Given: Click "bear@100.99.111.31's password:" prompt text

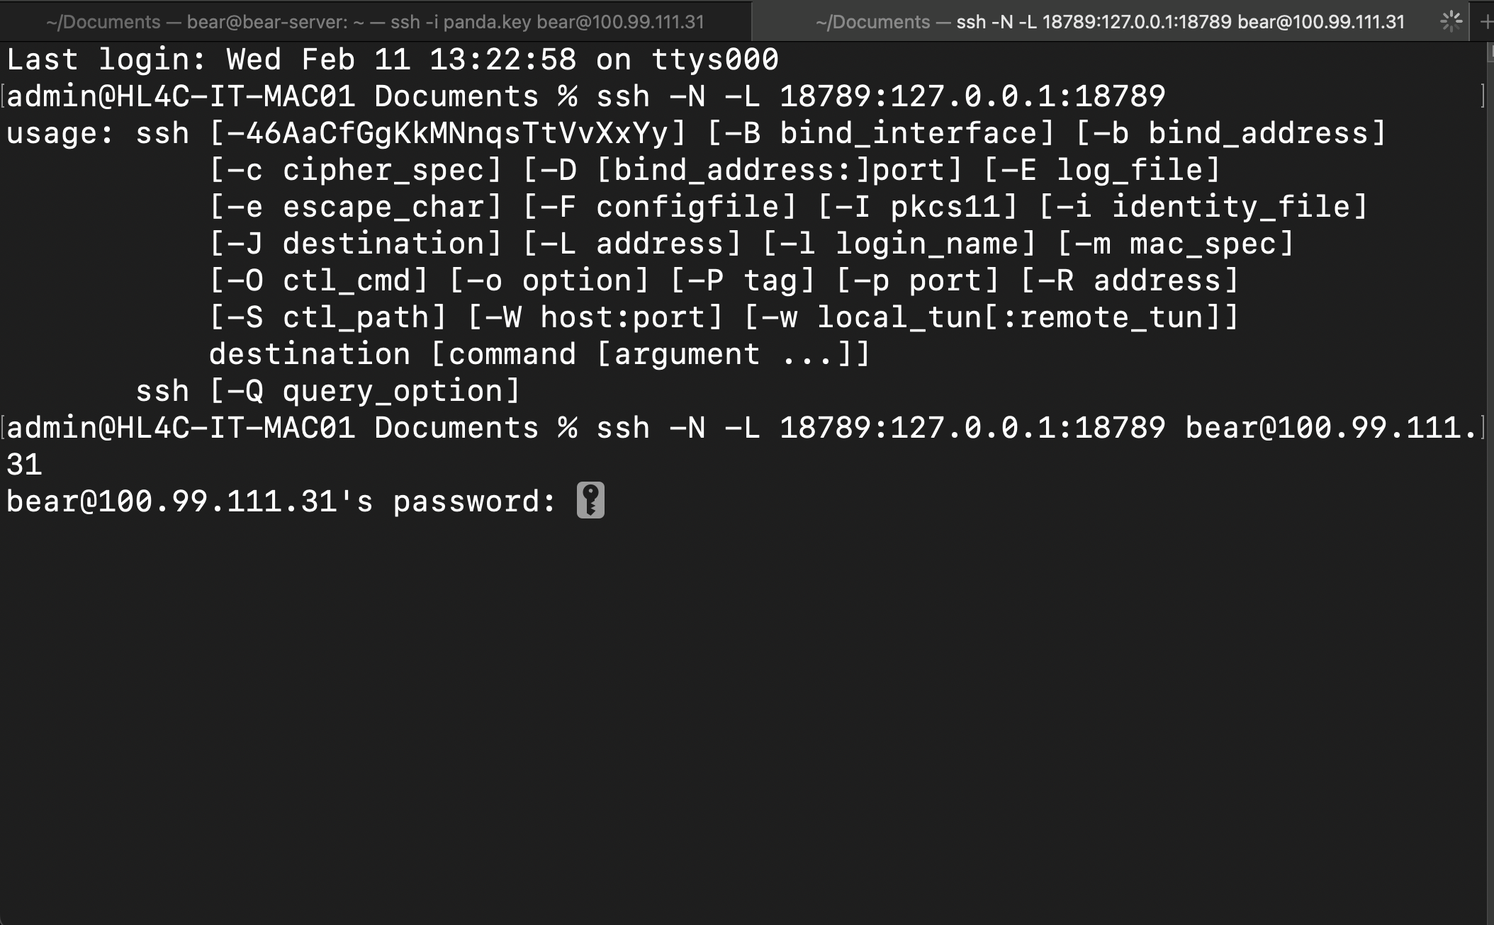Looking at the screenshot, I should pos(281,501).
